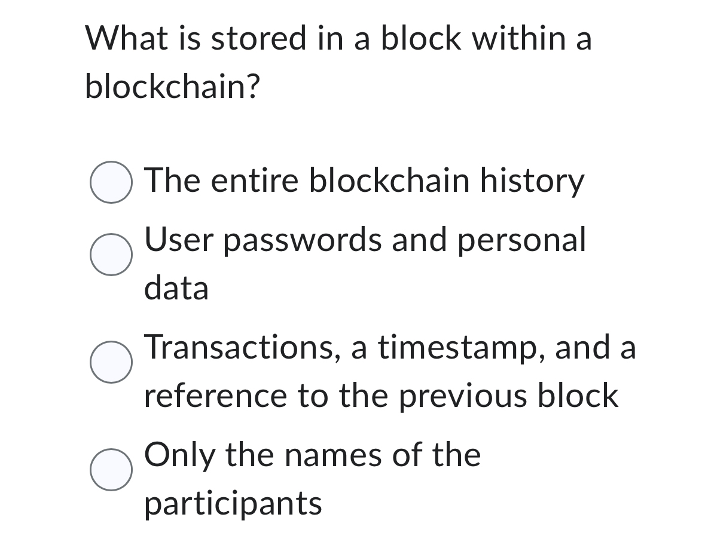Viewport: 705px width, 554px height.
Task: Select 'User passwords and personal data' radio button
Action: (111, 255)
